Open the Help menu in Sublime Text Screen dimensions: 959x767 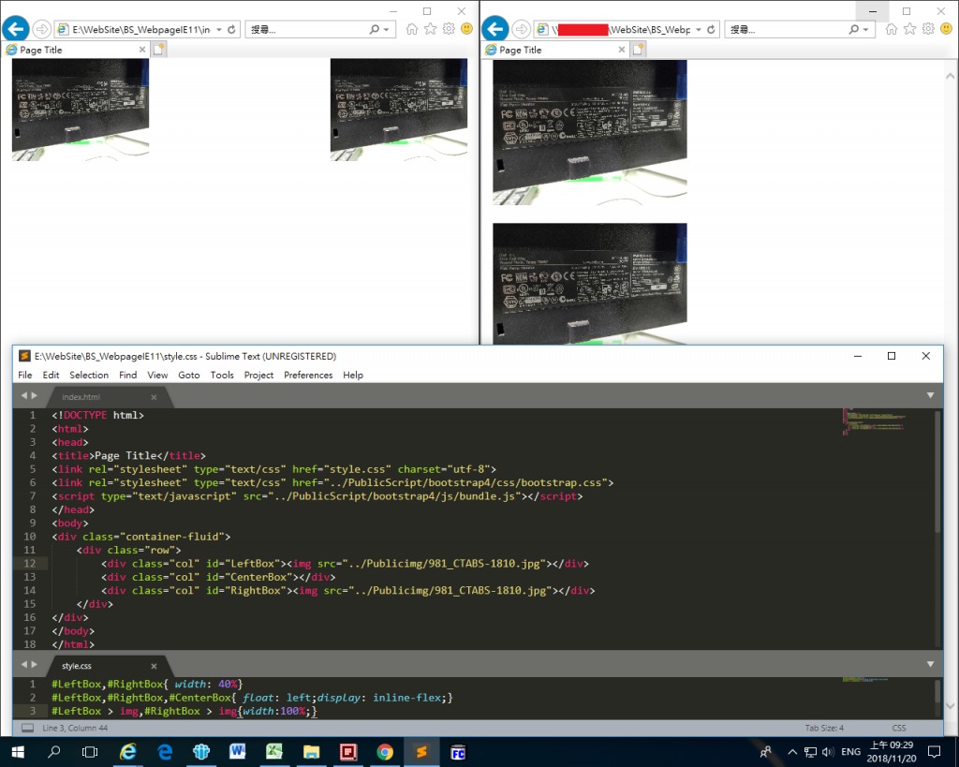tap(353, 375)
